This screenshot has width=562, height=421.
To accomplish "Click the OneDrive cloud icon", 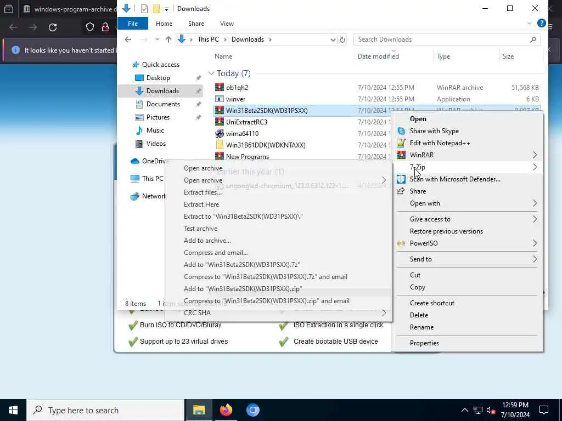I will pyautogui.click(x=135, y=161).
